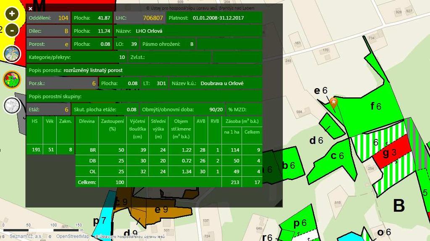Click the Věk value 51
This screenshot has width=430, height=241.
pos(51,150)
